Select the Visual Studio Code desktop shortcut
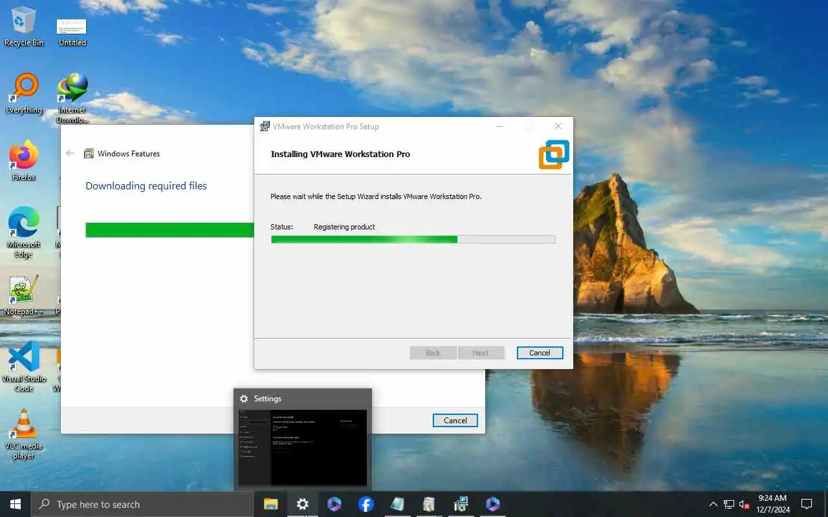This screenshot has width=828, height=517. (x=24, y=367)
